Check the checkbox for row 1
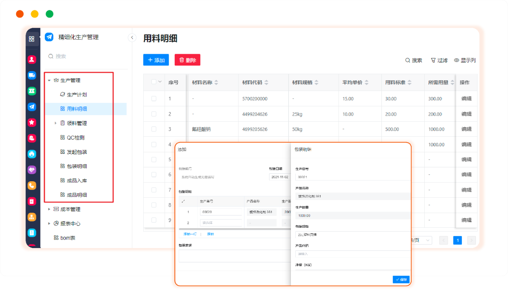 [154, 99]
